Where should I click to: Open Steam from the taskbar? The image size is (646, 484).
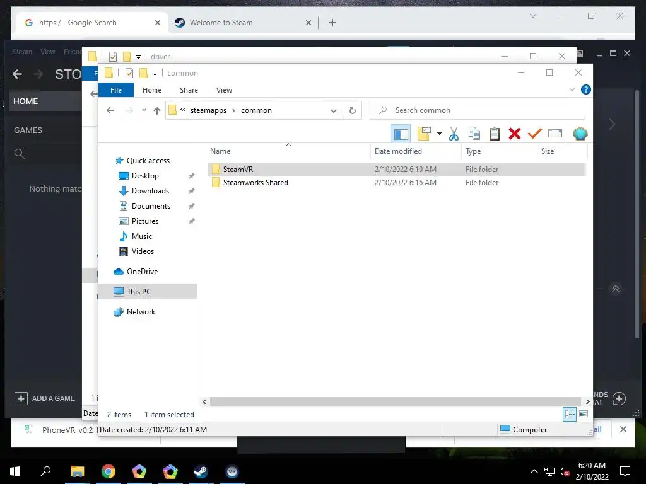click(201, 471)
